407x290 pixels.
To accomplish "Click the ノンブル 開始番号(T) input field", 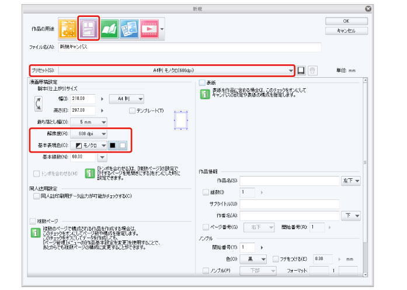I will click(248, 247).
